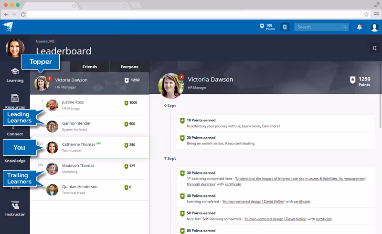Image resolution: width=382 pixels, height=234 pixels.
Task: Select Quinlan Henderson row
Action: pyautogui.click(x=89, y=190)
